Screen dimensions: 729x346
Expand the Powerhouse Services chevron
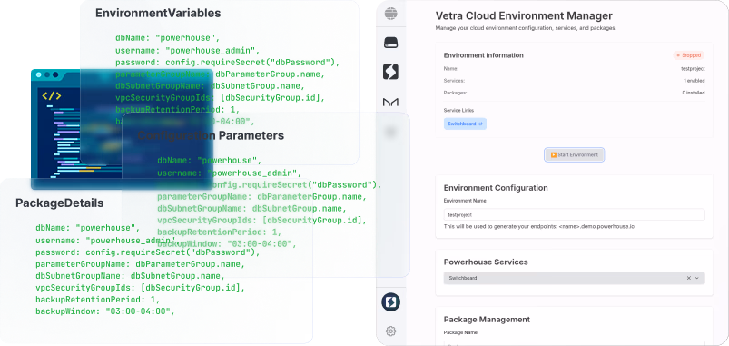click(x=697, y=278)
